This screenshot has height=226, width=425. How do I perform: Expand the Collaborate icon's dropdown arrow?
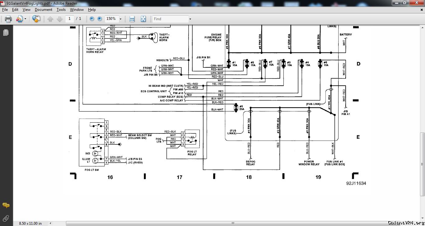[x=25, y=19]
